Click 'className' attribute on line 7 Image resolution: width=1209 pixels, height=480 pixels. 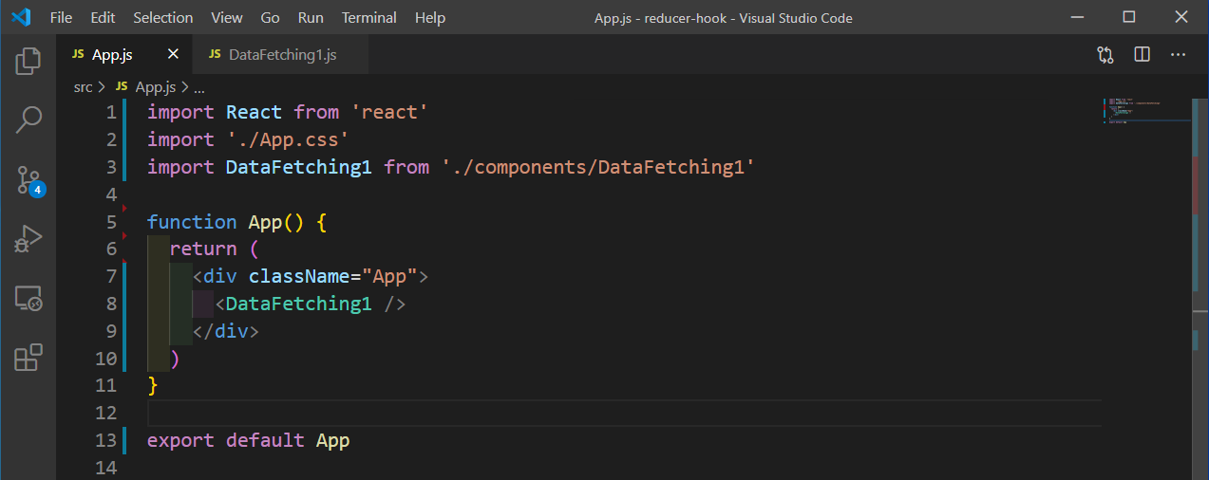click(298, 276)
